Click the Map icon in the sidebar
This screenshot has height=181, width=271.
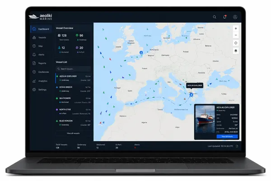pyautogui.click(x=34, y=46)
